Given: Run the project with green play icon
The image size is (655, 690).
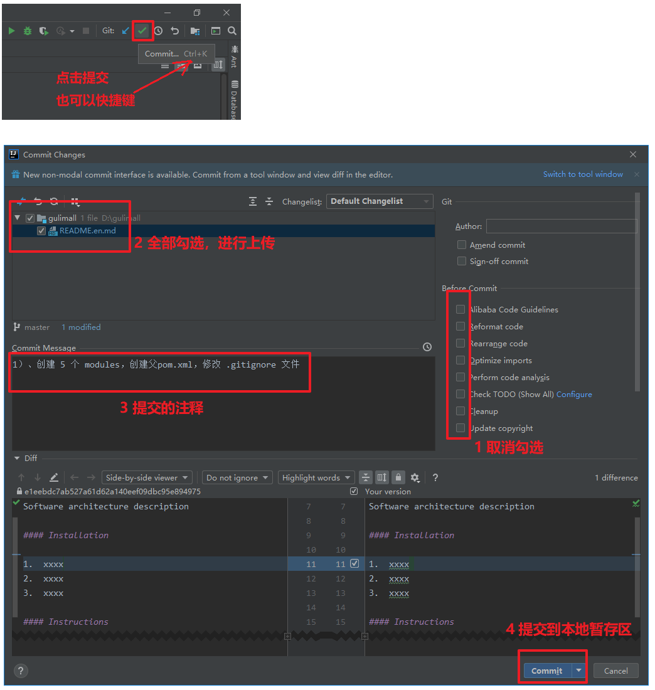Looking at the screenshot, I should click(x=12, y=31).
